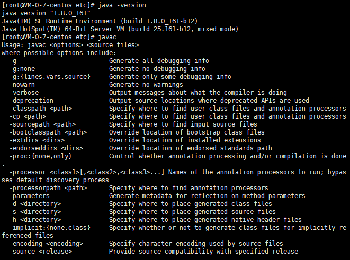Click the '-s <directory>' option
350x260 pixels.
(35, 212)
